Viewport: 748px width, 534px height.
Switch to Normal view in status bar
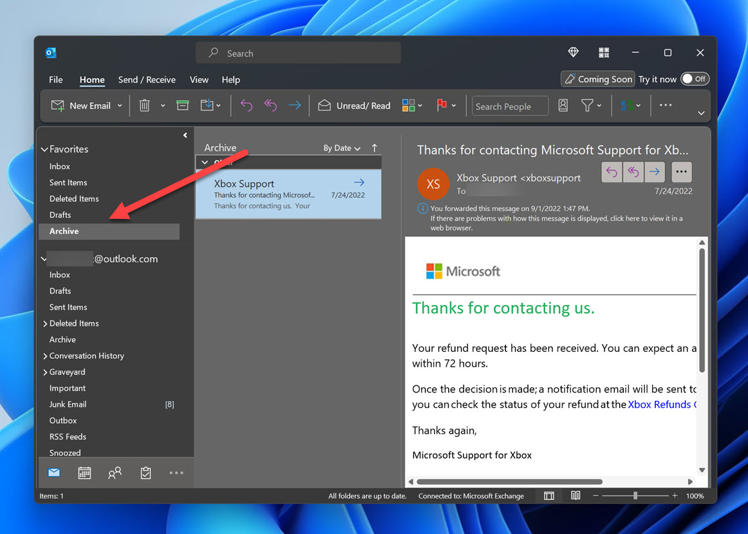[549, 496]
